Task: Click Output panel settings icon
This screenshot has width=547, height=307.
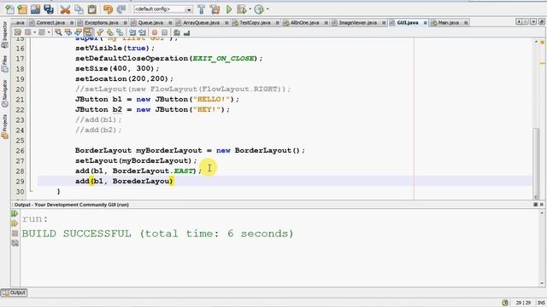Action: pyautogui.click(x=15, y=243)
